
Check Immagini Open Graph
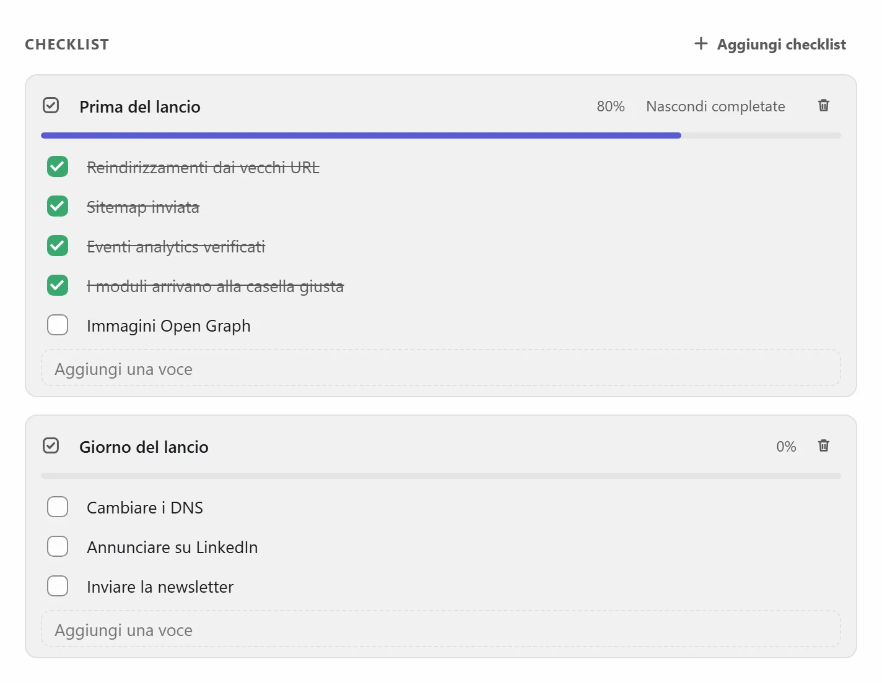click(x=58, y=325)
